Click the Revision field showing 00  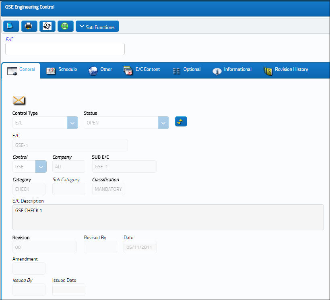(44, 247)
